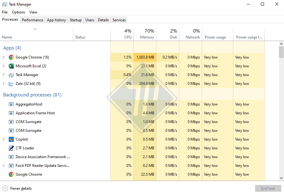Click the Google Chrome icon under Apps
Screen dimensions: 284x196
11,57
